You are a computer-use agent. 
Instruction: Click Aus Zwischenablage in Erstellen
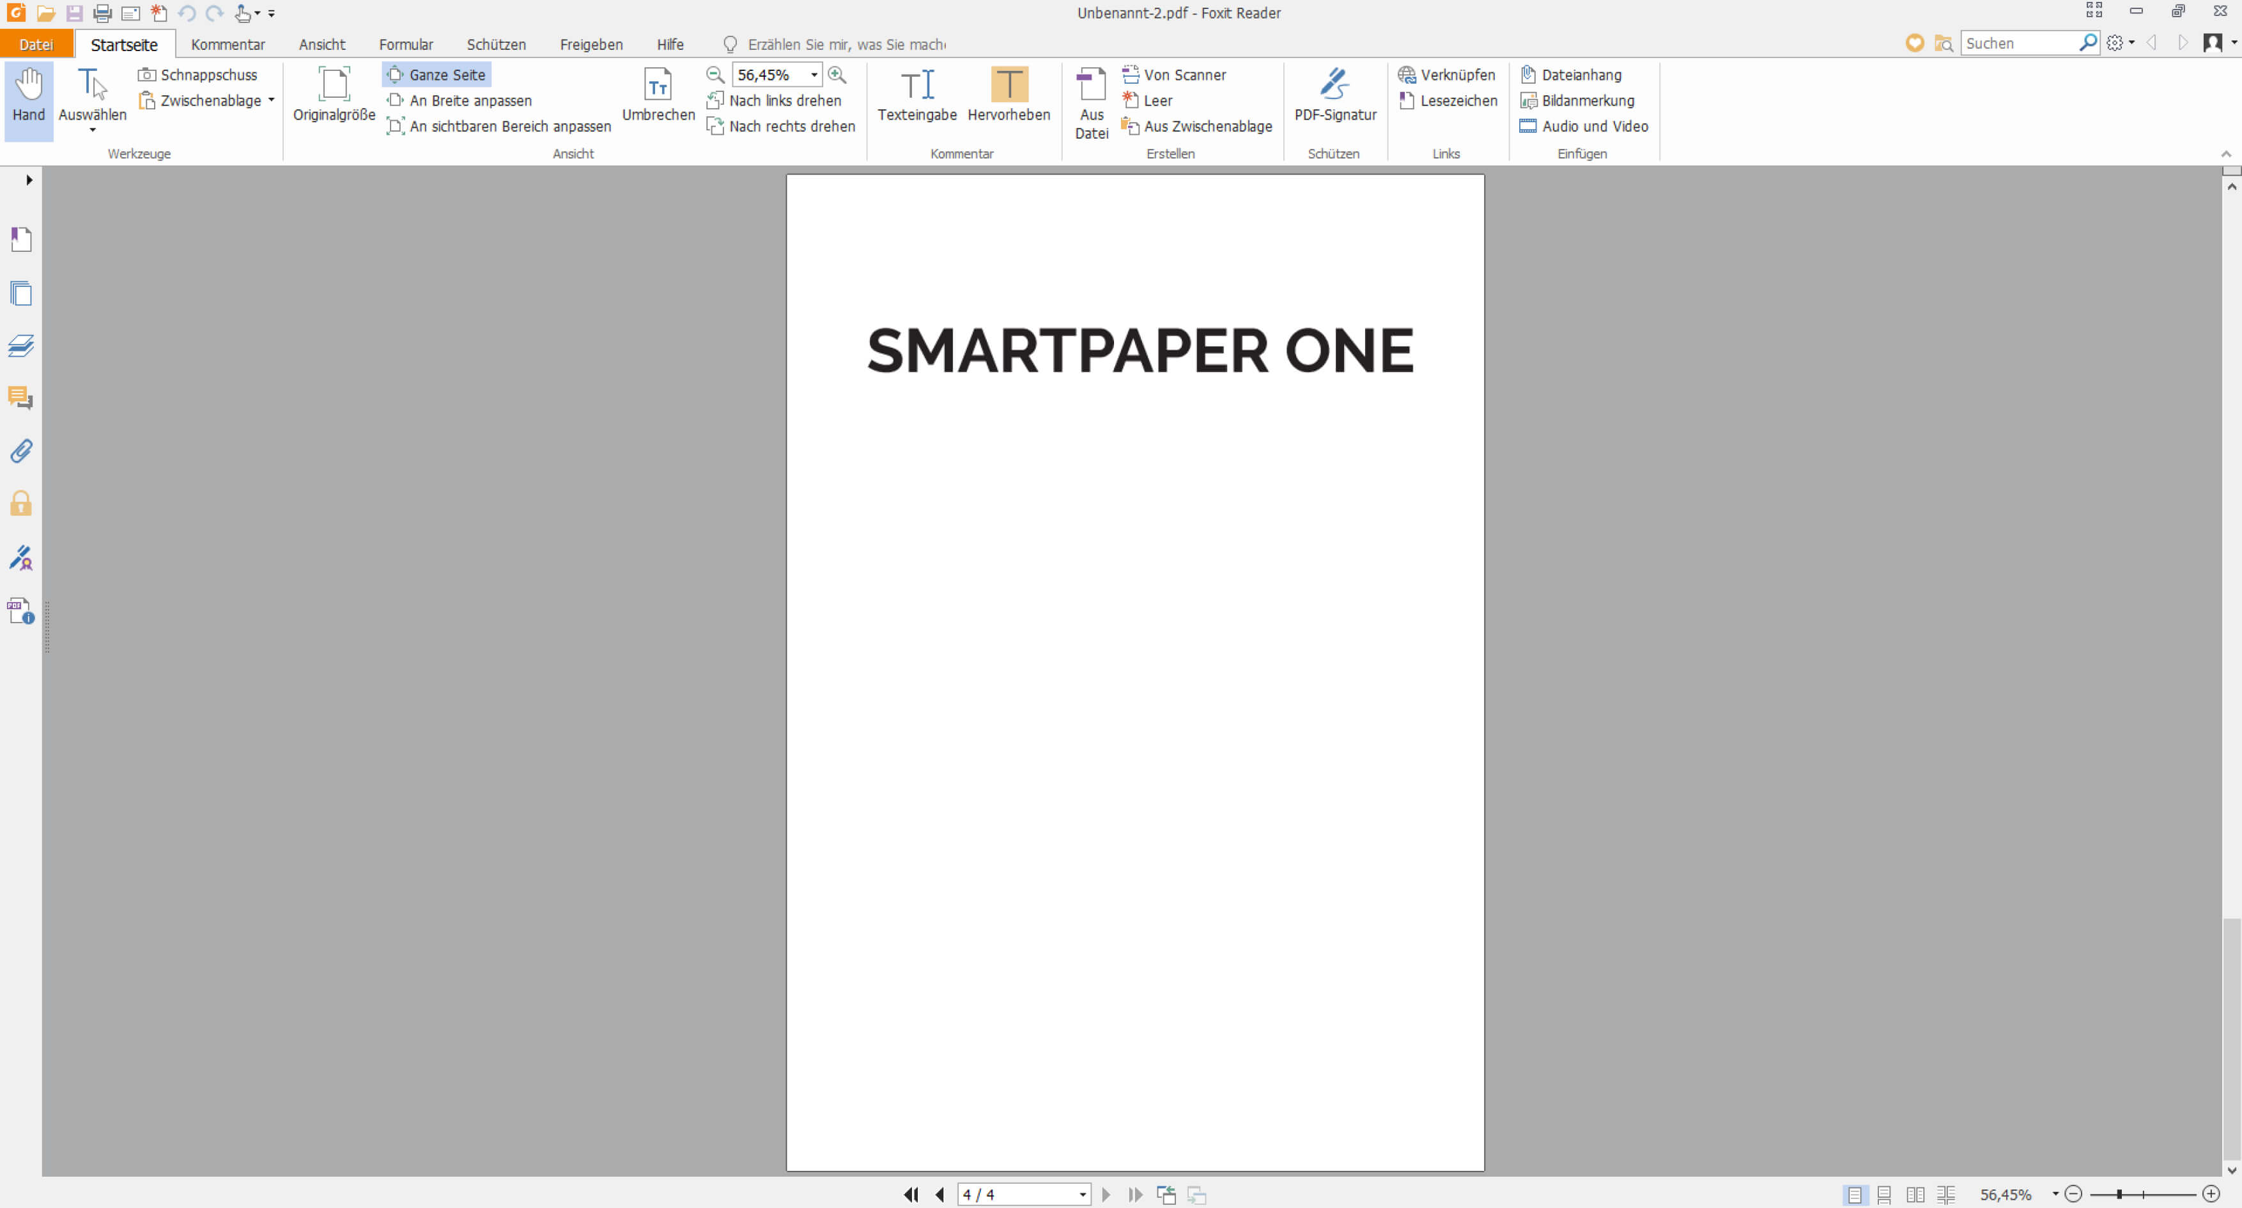pyautogui.click(x=1196, y=126)
